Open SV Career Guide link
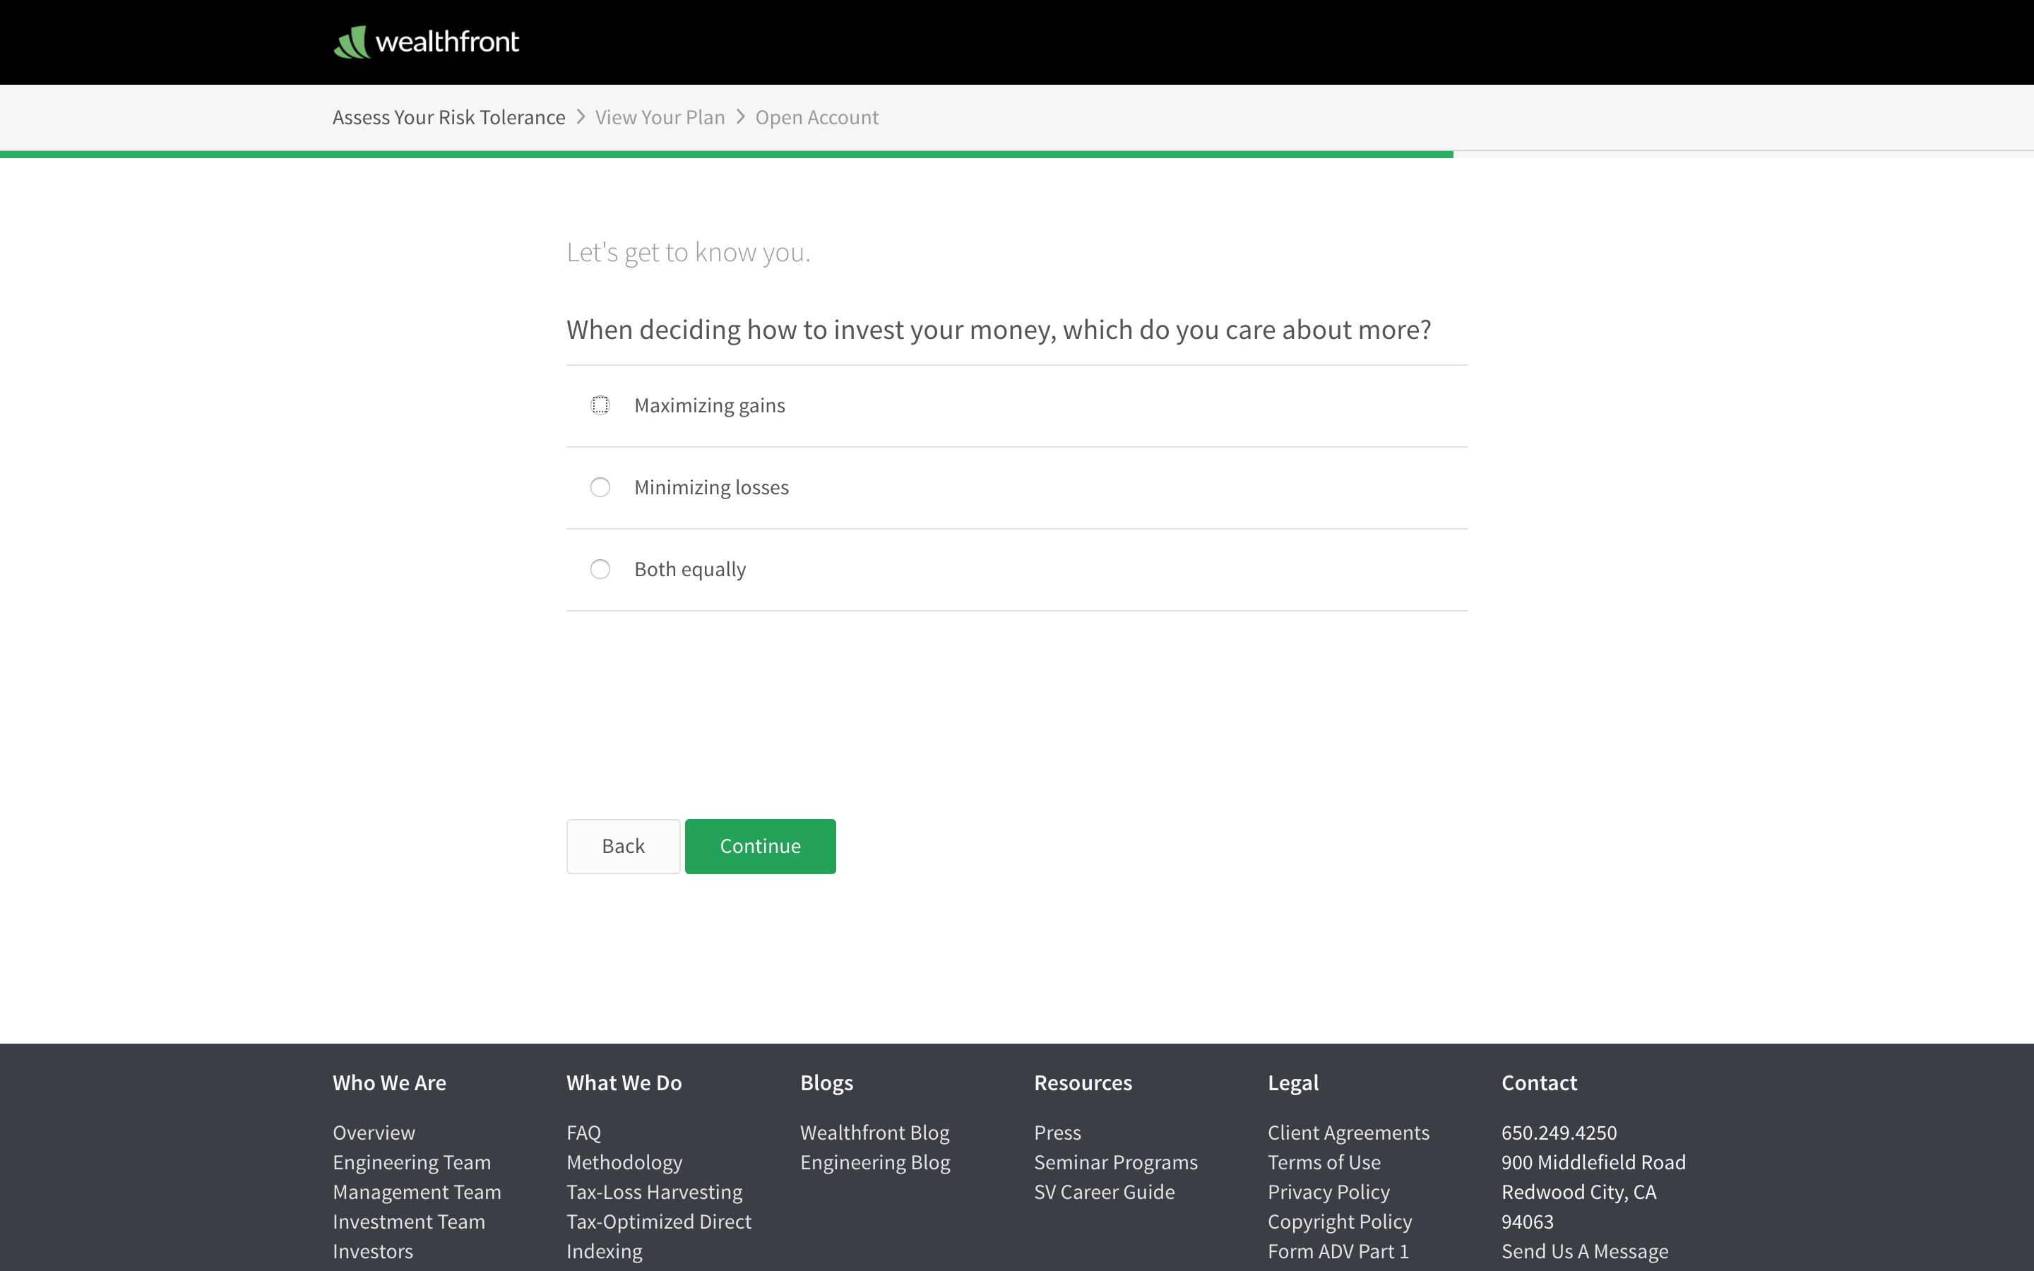 tap(1105, 1192)
